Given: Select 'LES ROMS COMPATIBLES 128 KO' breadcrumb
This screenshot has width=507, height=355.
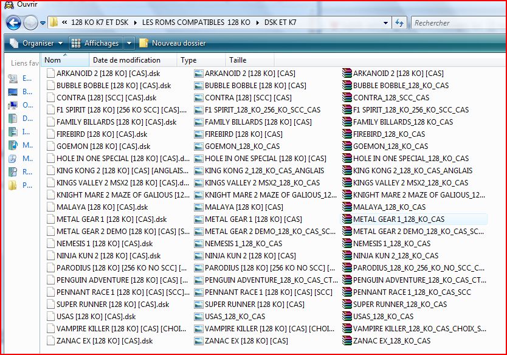Looking at the screenshot, I should coord(196,22).
